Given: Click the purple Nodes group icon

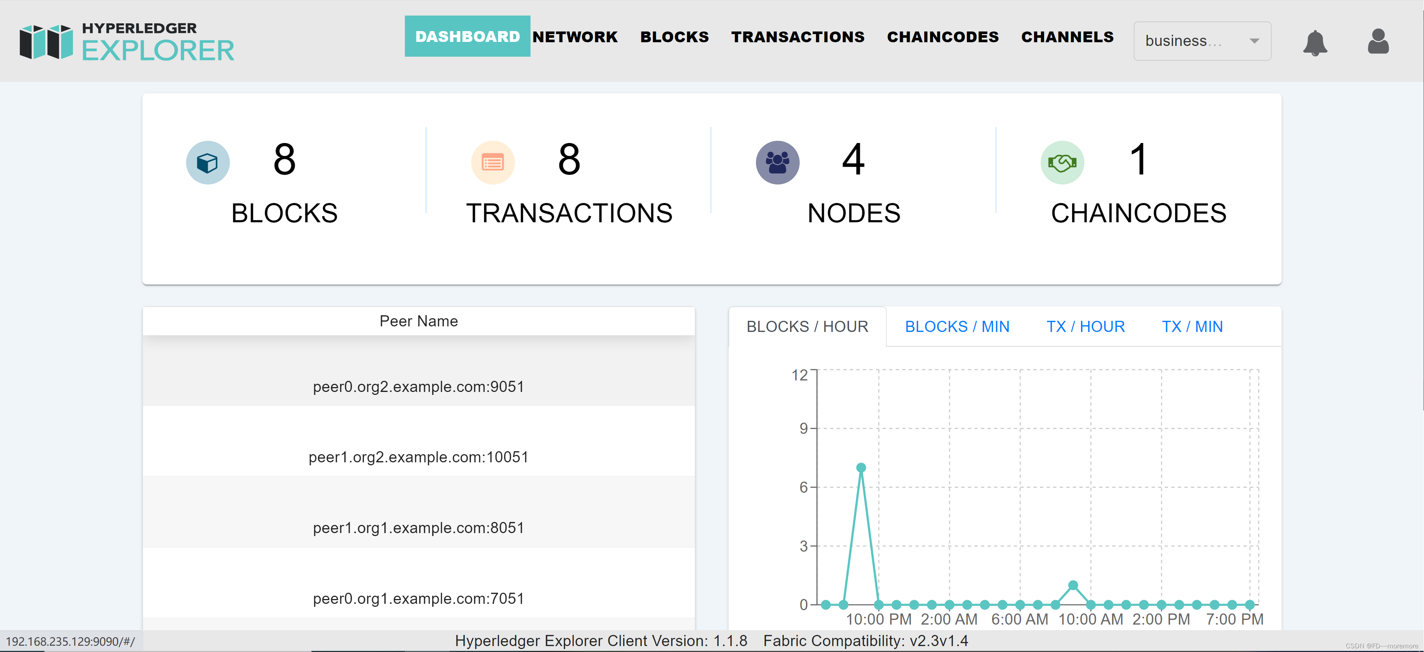Looking at the screenshot, I should [777, 163].
